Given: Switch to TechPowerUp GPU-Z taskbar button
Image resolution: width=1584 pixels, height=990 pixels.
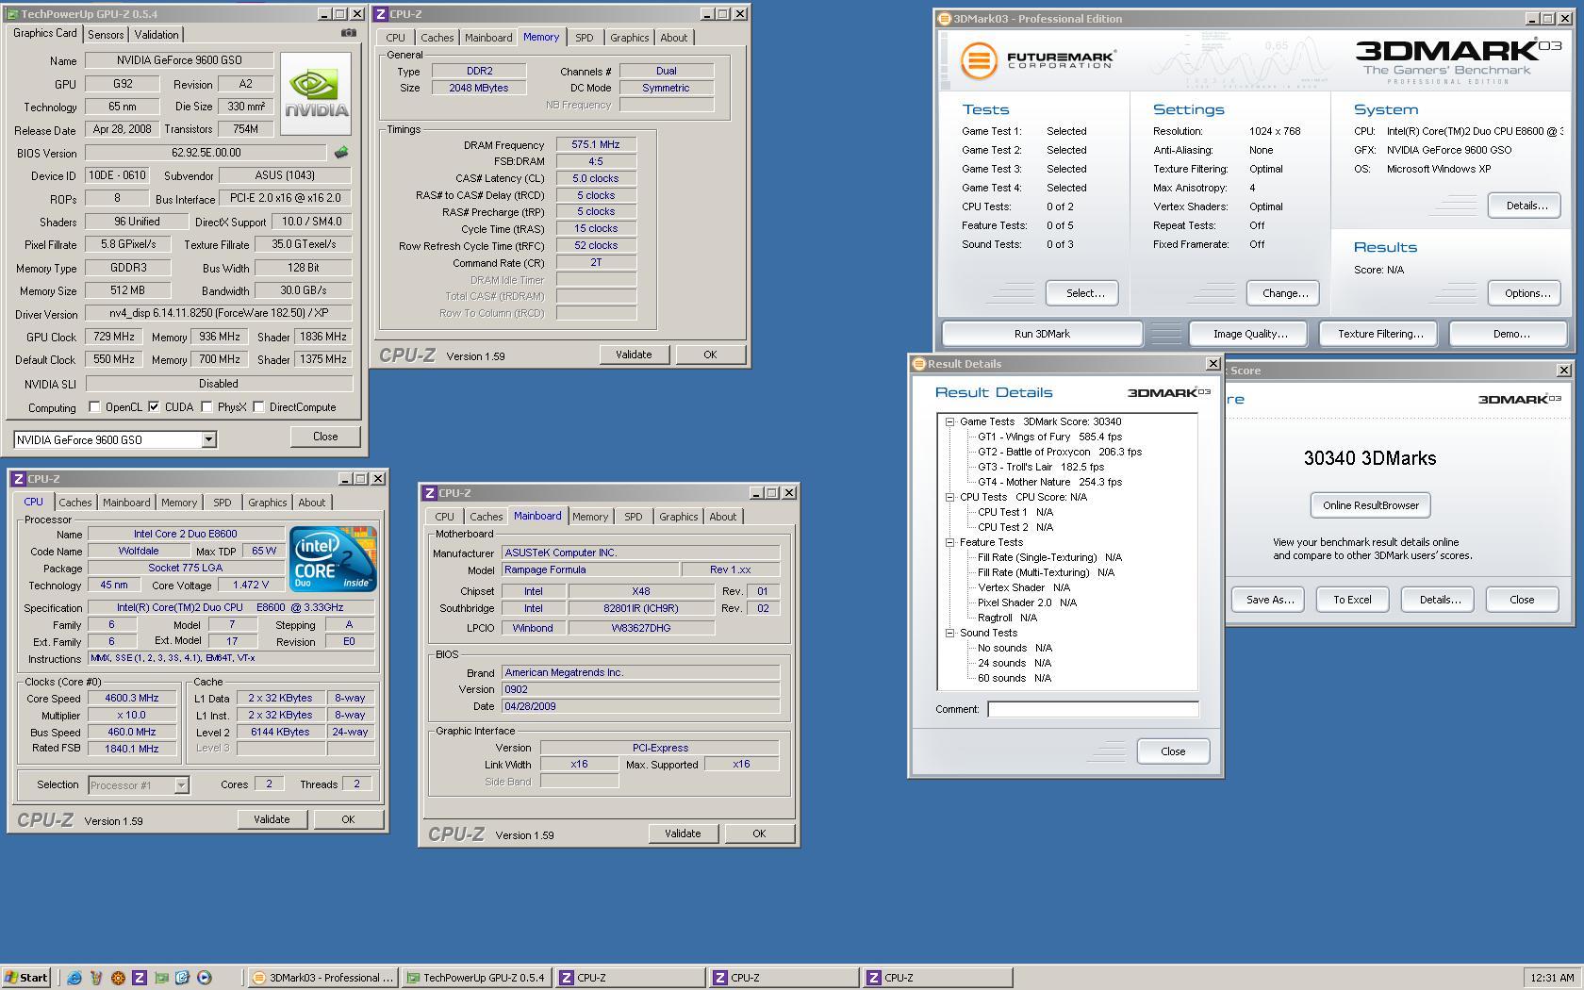Looking at the screenshot, I should pos(476,978).
